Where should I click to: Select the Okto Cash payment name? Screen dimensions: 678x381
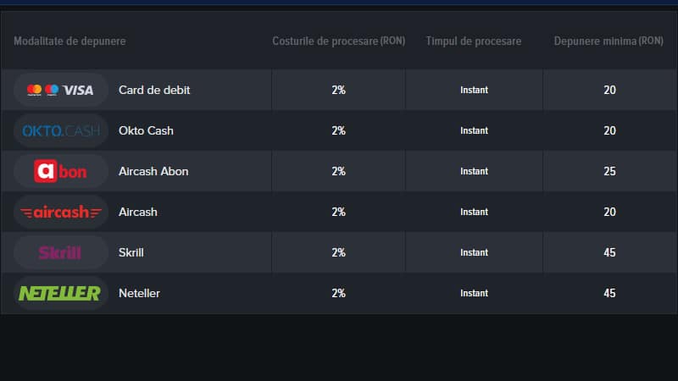(x=146, y=130)
